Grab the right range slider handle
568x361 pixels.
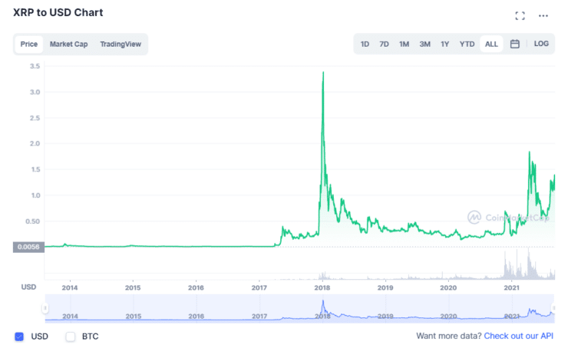click(x=553, y=308)
